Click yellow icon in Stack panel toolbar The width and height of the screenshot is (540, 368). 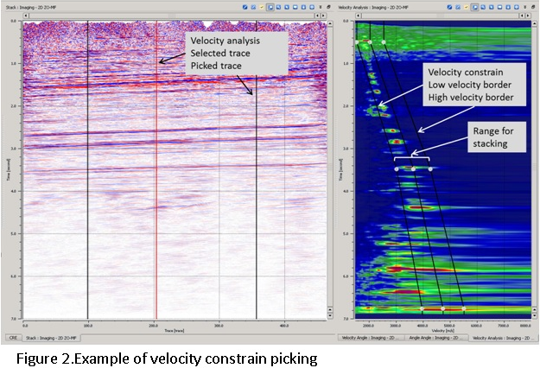pos(263,7)
